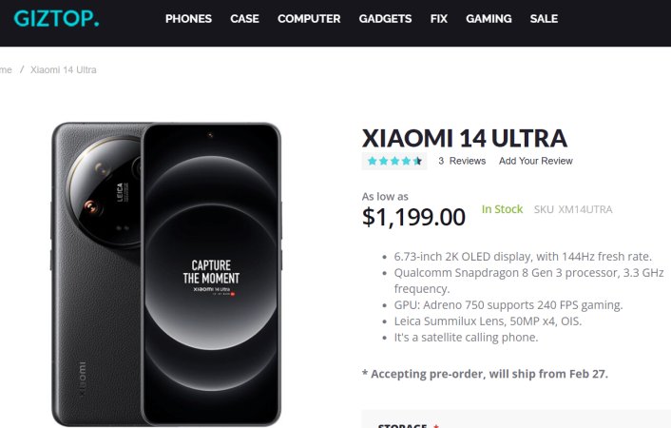Open the GAMING category
671x428 pixels.
(x=489, y=19)
